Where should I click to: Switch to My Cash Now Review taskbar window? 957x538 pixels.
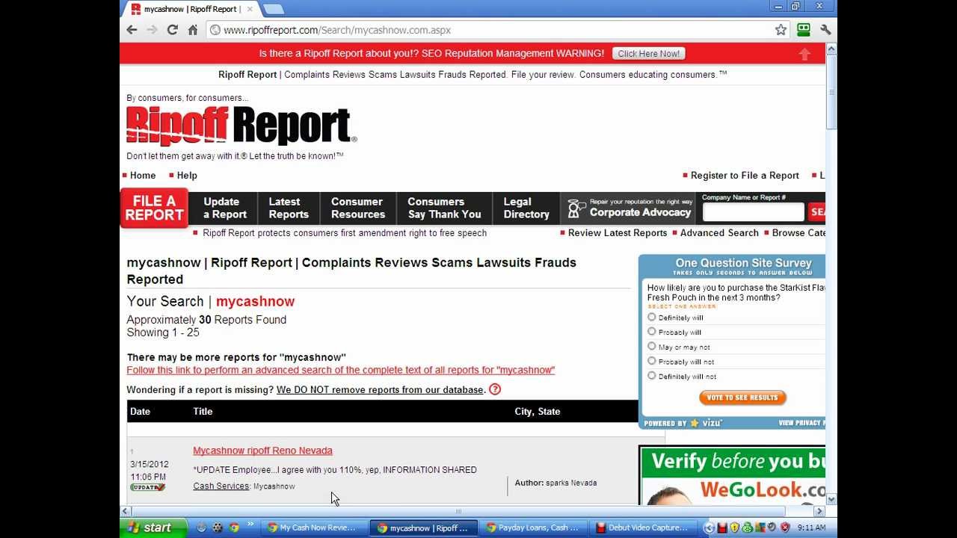coord(313,528)
